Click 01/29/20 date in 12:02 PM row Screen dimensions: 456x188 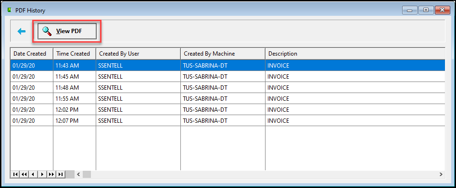(x=24, y=110)
